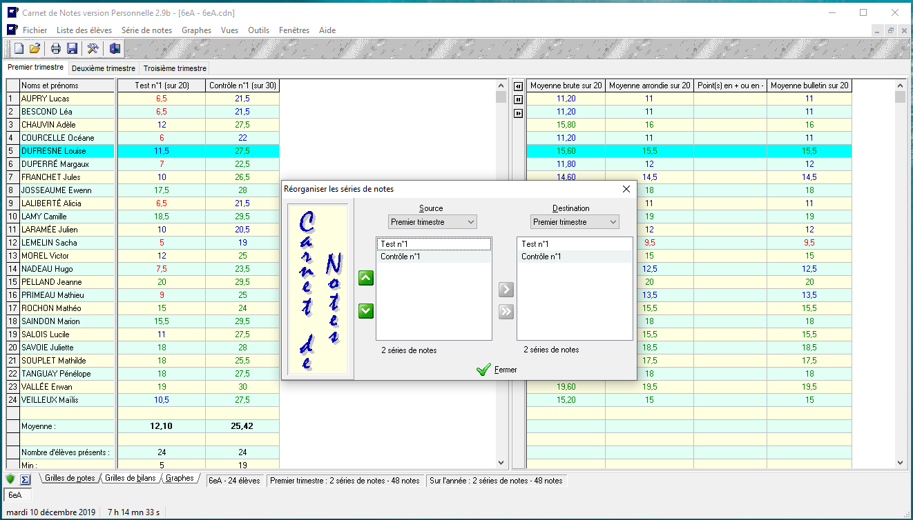Open the Série de notes menu
The height and width of the screenshot is (520, 913).
[146, 30]
